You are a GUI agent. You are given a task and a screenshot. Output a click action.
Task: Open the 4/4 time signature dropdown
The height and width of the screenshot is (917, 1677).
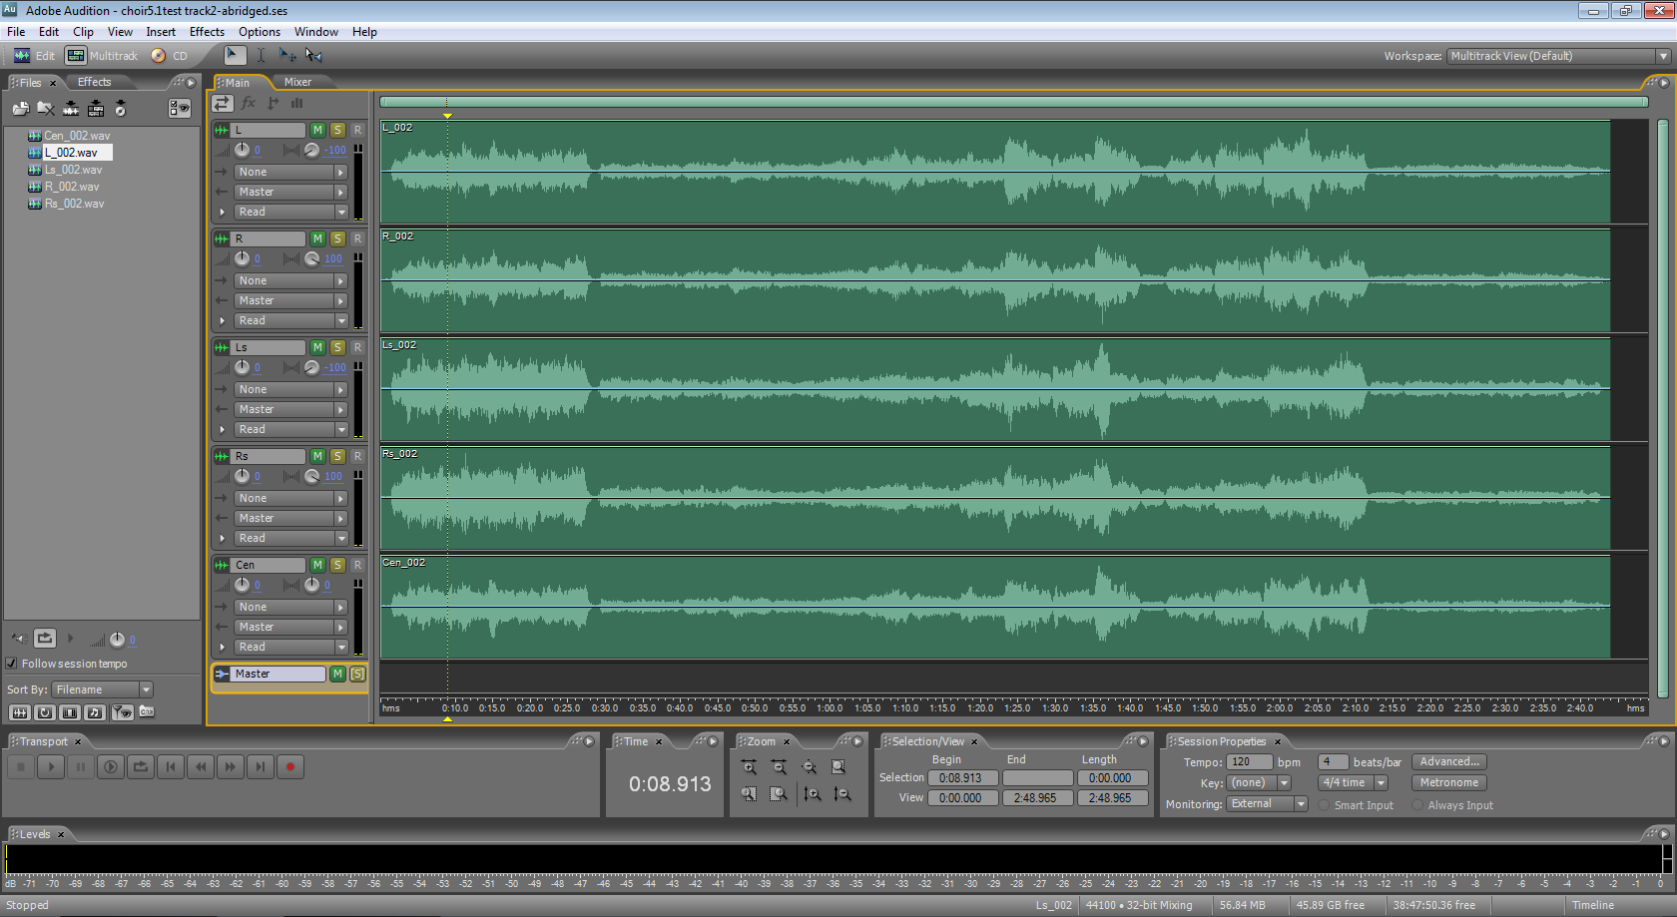1381,782
